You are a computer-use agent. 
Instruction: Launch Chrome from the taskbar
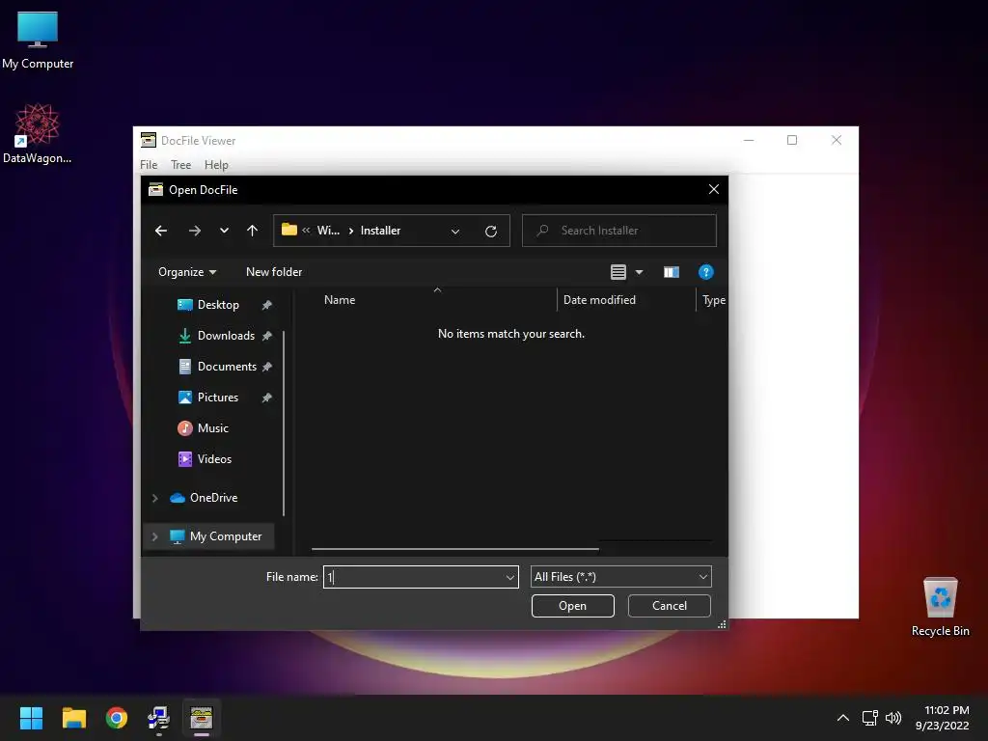pos(117,718)
